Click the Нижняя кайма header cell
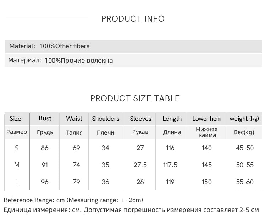266x223 pixels. (207, 132)
